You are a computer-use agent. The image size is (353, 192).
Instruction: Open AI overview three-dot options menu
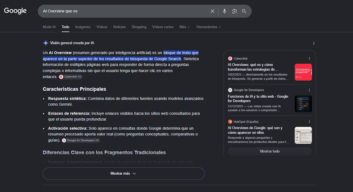(314, 43)
